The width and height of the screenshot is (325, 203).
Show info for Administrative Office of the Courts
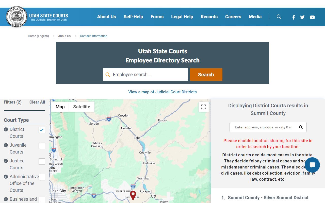pyautogui.click(x=6, y=177)
